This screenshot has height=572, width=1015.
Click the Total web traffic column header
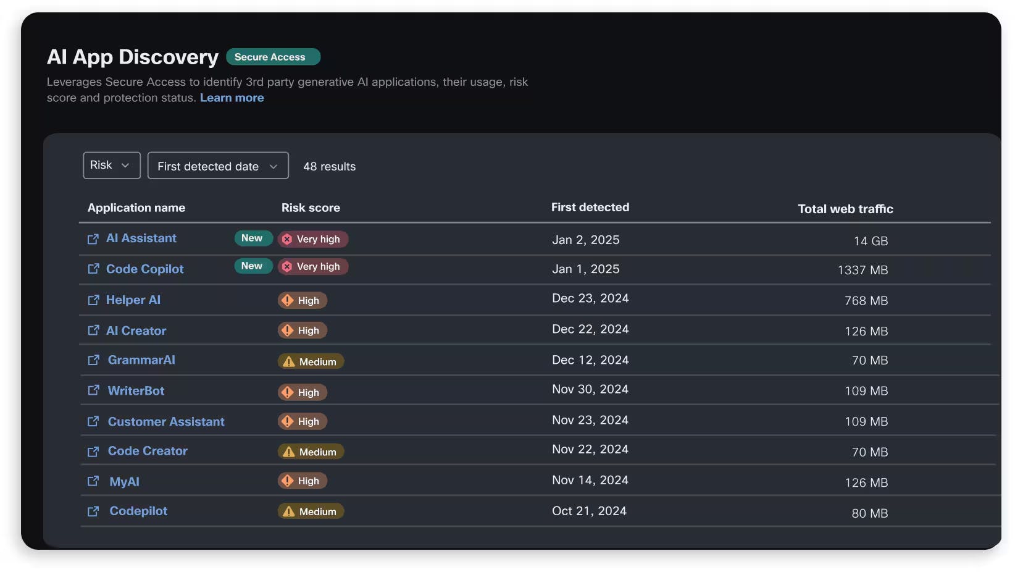click(x=845, y=209)
